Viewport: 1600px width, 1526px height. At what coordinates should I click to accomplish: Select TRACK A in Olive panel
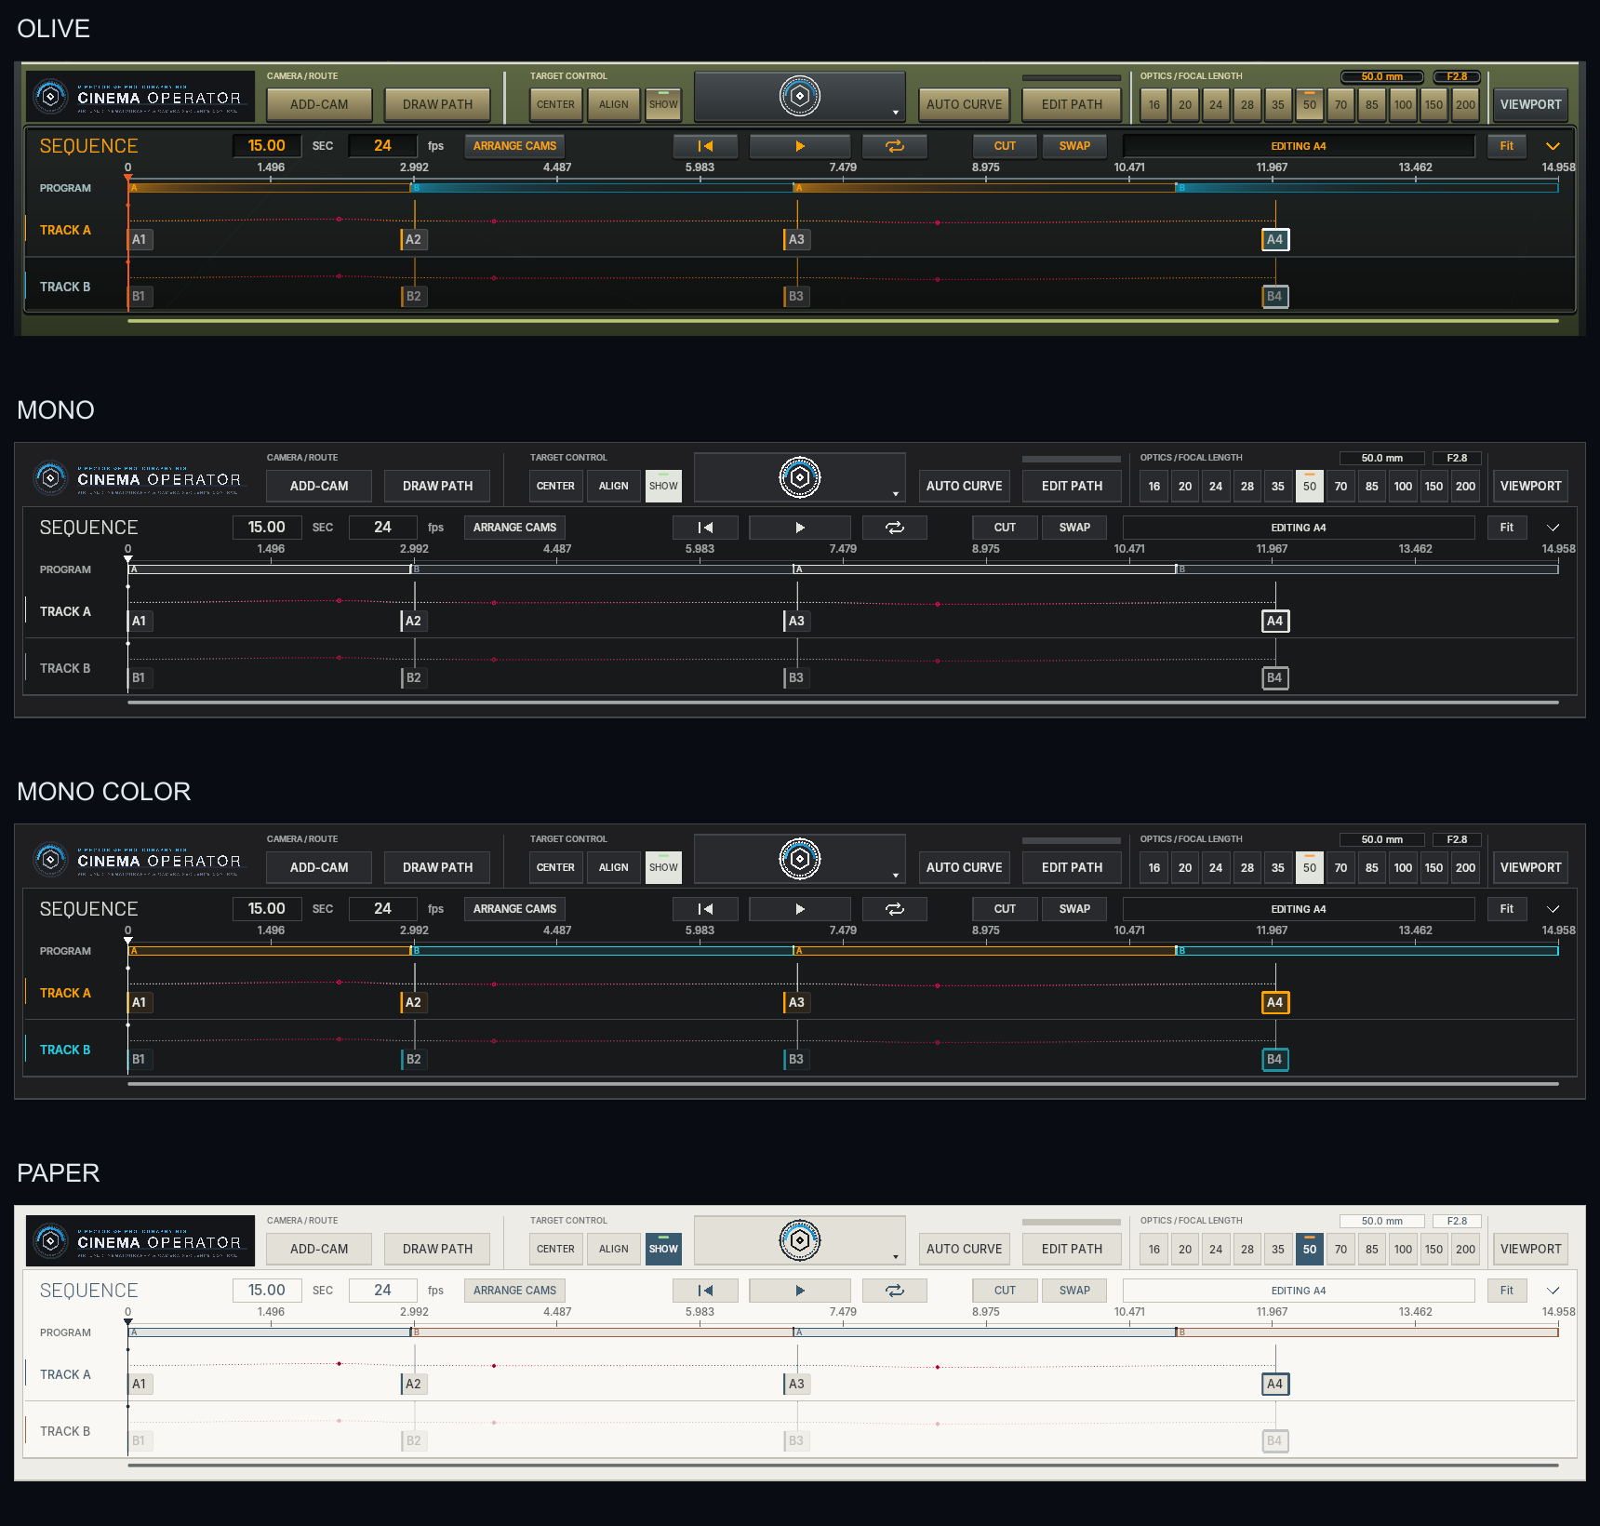point(65,230)
